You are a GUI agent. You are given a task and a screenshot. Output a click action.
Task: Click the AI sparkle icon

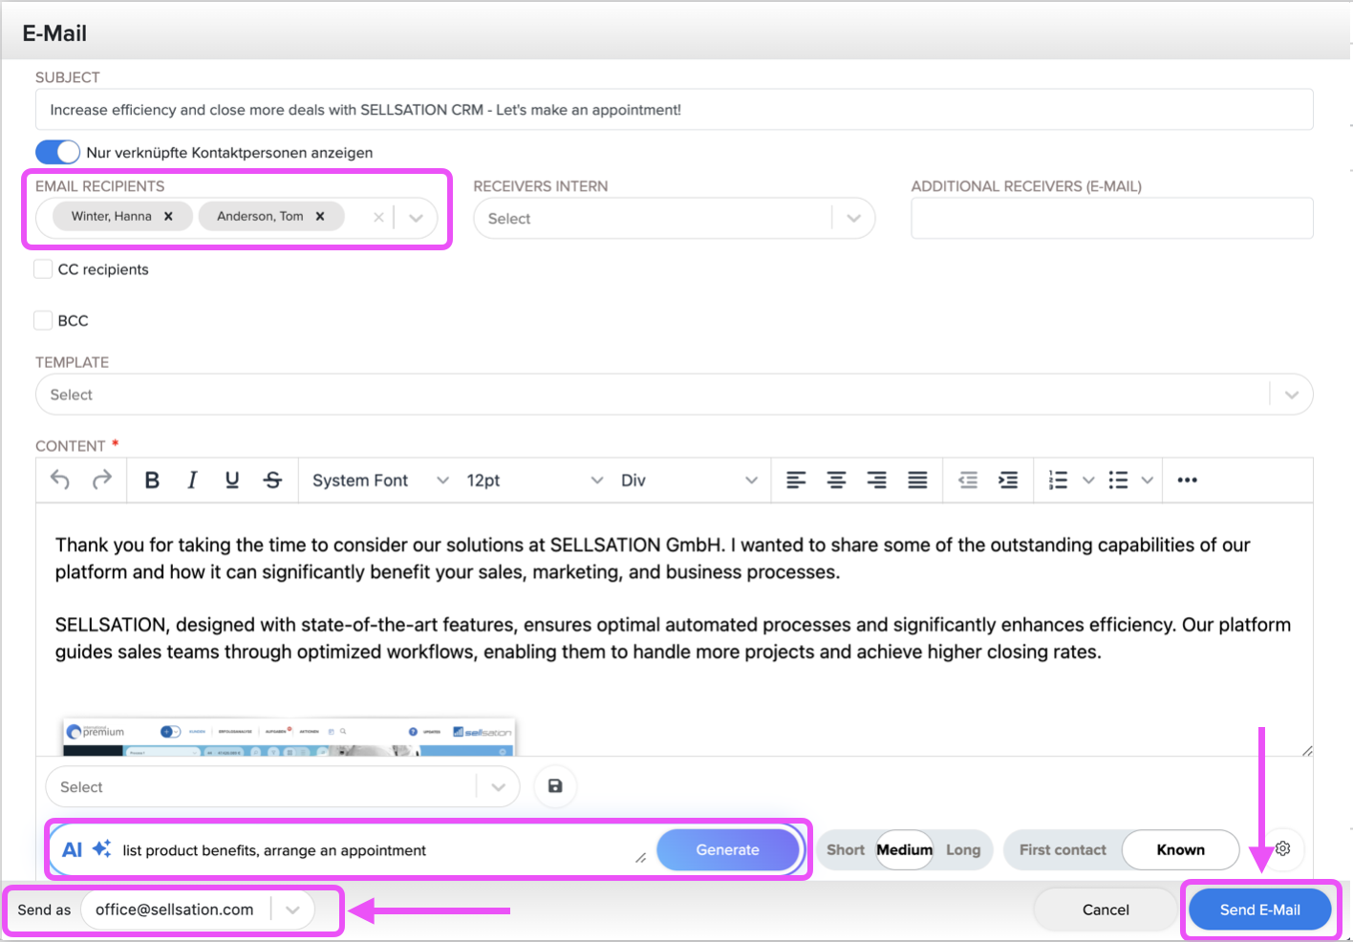[101, 848]
